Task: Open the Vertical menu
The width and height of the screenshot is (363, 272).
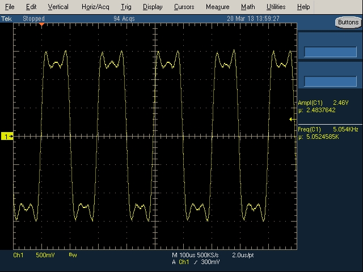Action: coord(58,7)
